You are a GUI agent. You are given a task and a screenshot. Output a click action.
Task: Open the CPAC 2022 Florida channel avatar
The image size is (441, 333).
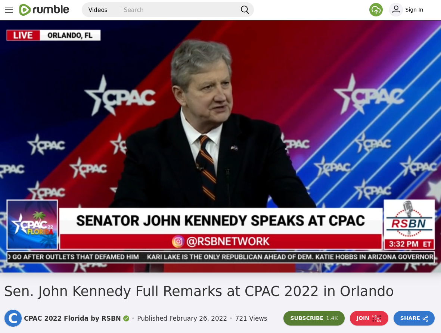pyautogui.click(x=13, y=318)
